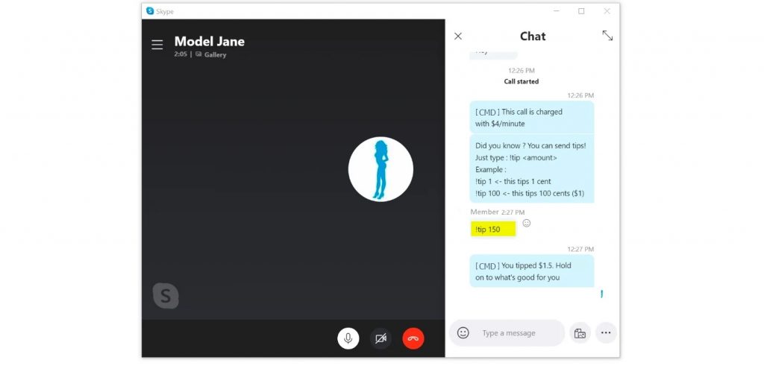Click the add media file icon
The image size is (764, 366).
click(580, 333)
